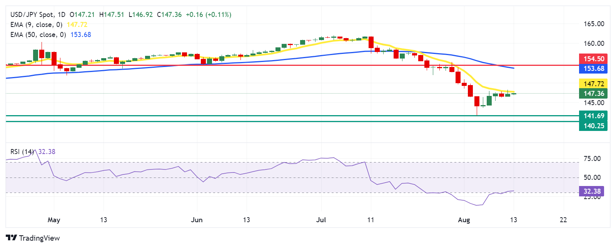This screenshot has height=248, width=616.
Task: Click the RSI (14) indicator label
Action: (22, 152)
